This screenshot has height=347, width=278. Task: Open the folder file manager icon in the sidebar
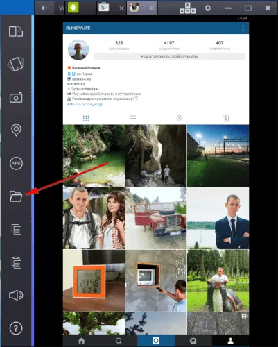16,196
